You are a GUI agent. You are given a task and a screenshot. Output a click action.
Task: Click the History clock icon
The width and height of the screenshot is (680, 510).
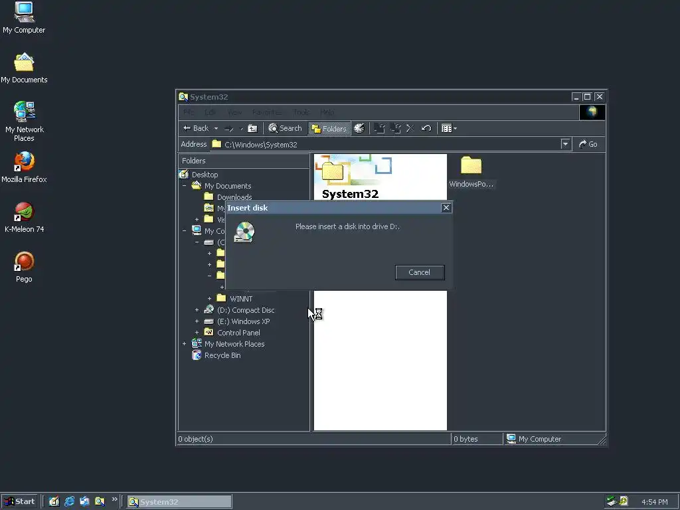click(x=359, y=128)
